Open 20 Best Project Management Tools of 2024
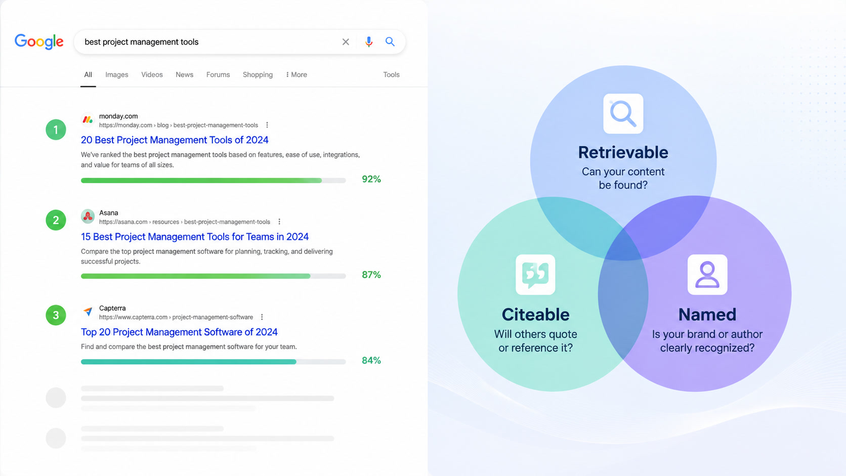 [x=175, y=140]
